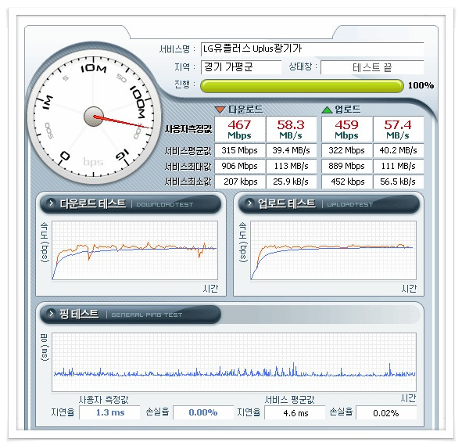
Task: Click the 459 Mbps upload value
Action: click(x=346, y=129)
